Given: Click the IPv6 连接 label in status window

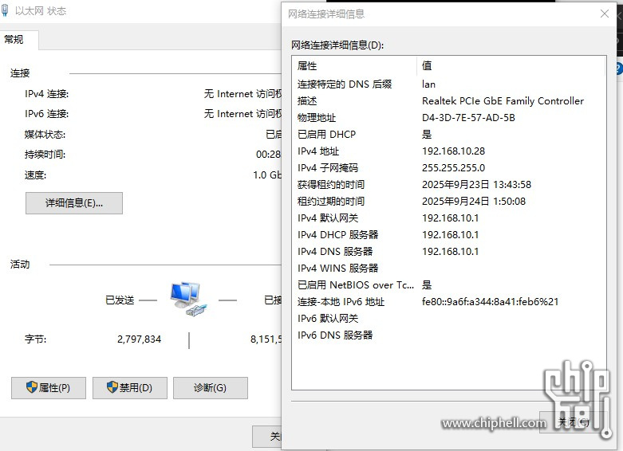Looking at the screenshot, I should pos(46,114).
